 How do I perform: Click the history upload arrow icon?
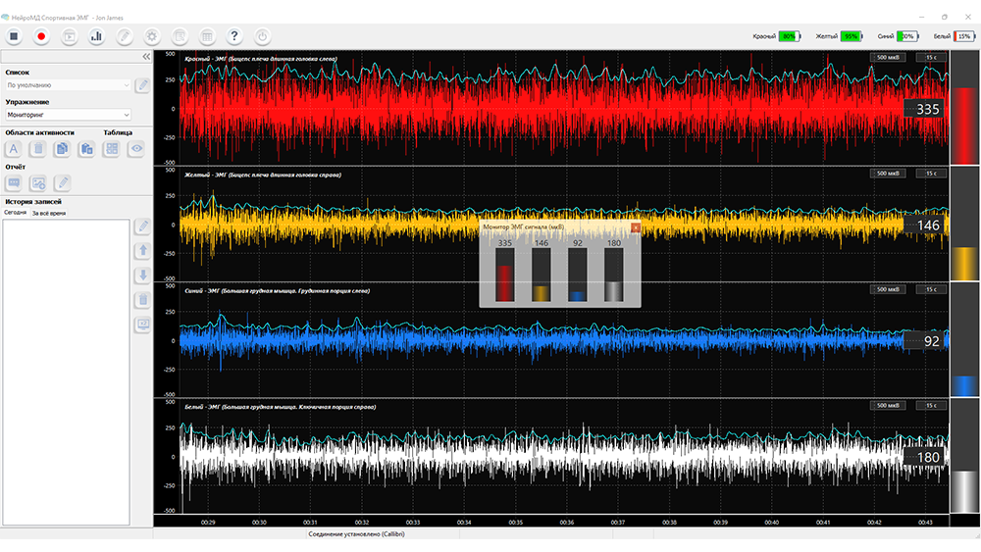pyautogui.click(x=142, y=251)
